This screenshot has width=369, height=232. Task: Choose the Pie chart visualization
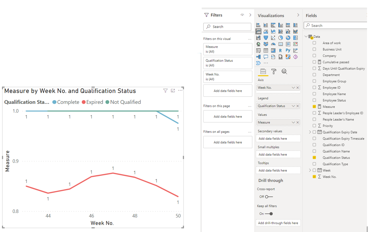pos(280,38)
